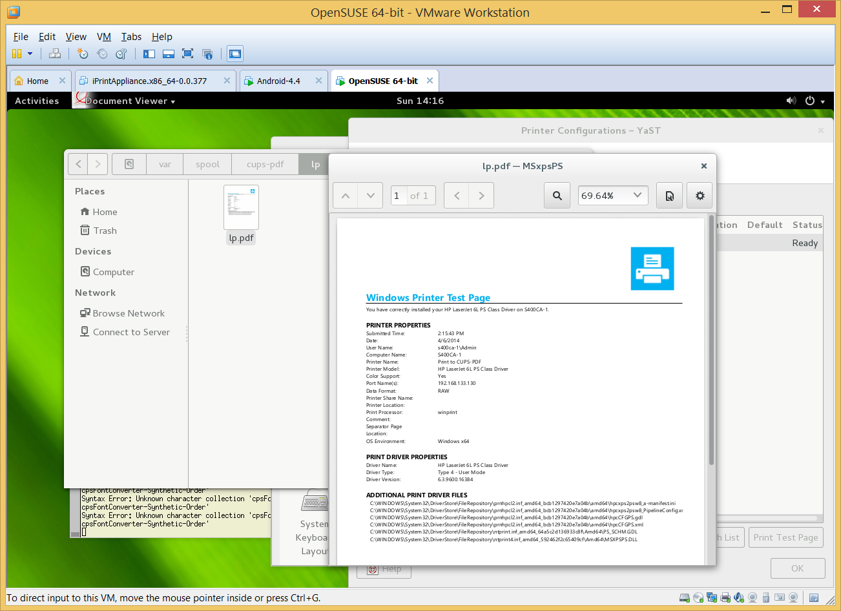Screen dimensions: 841x611
Task: Connect the virtual printer from the status bar
Action: pos(725,597)
